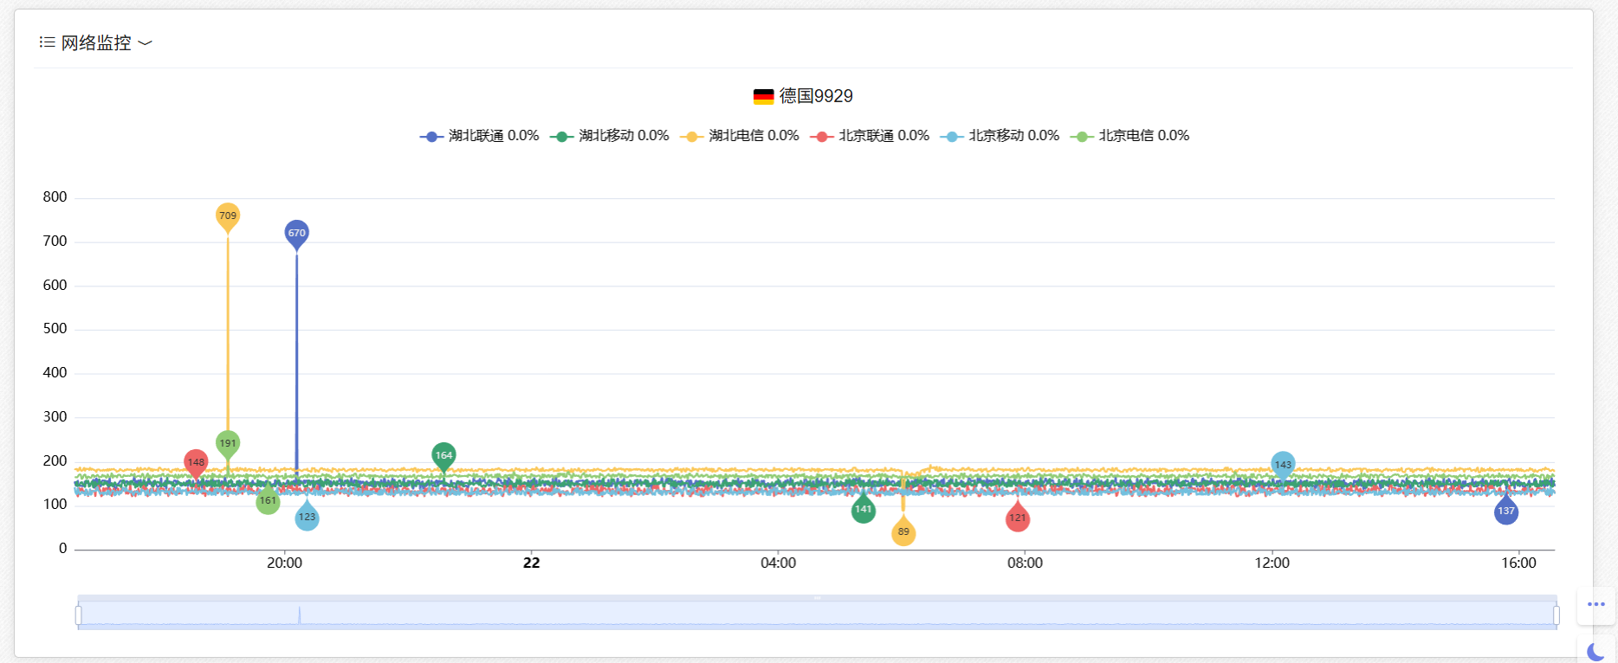Click the yellow 709 peak marker

click(228, 216)
